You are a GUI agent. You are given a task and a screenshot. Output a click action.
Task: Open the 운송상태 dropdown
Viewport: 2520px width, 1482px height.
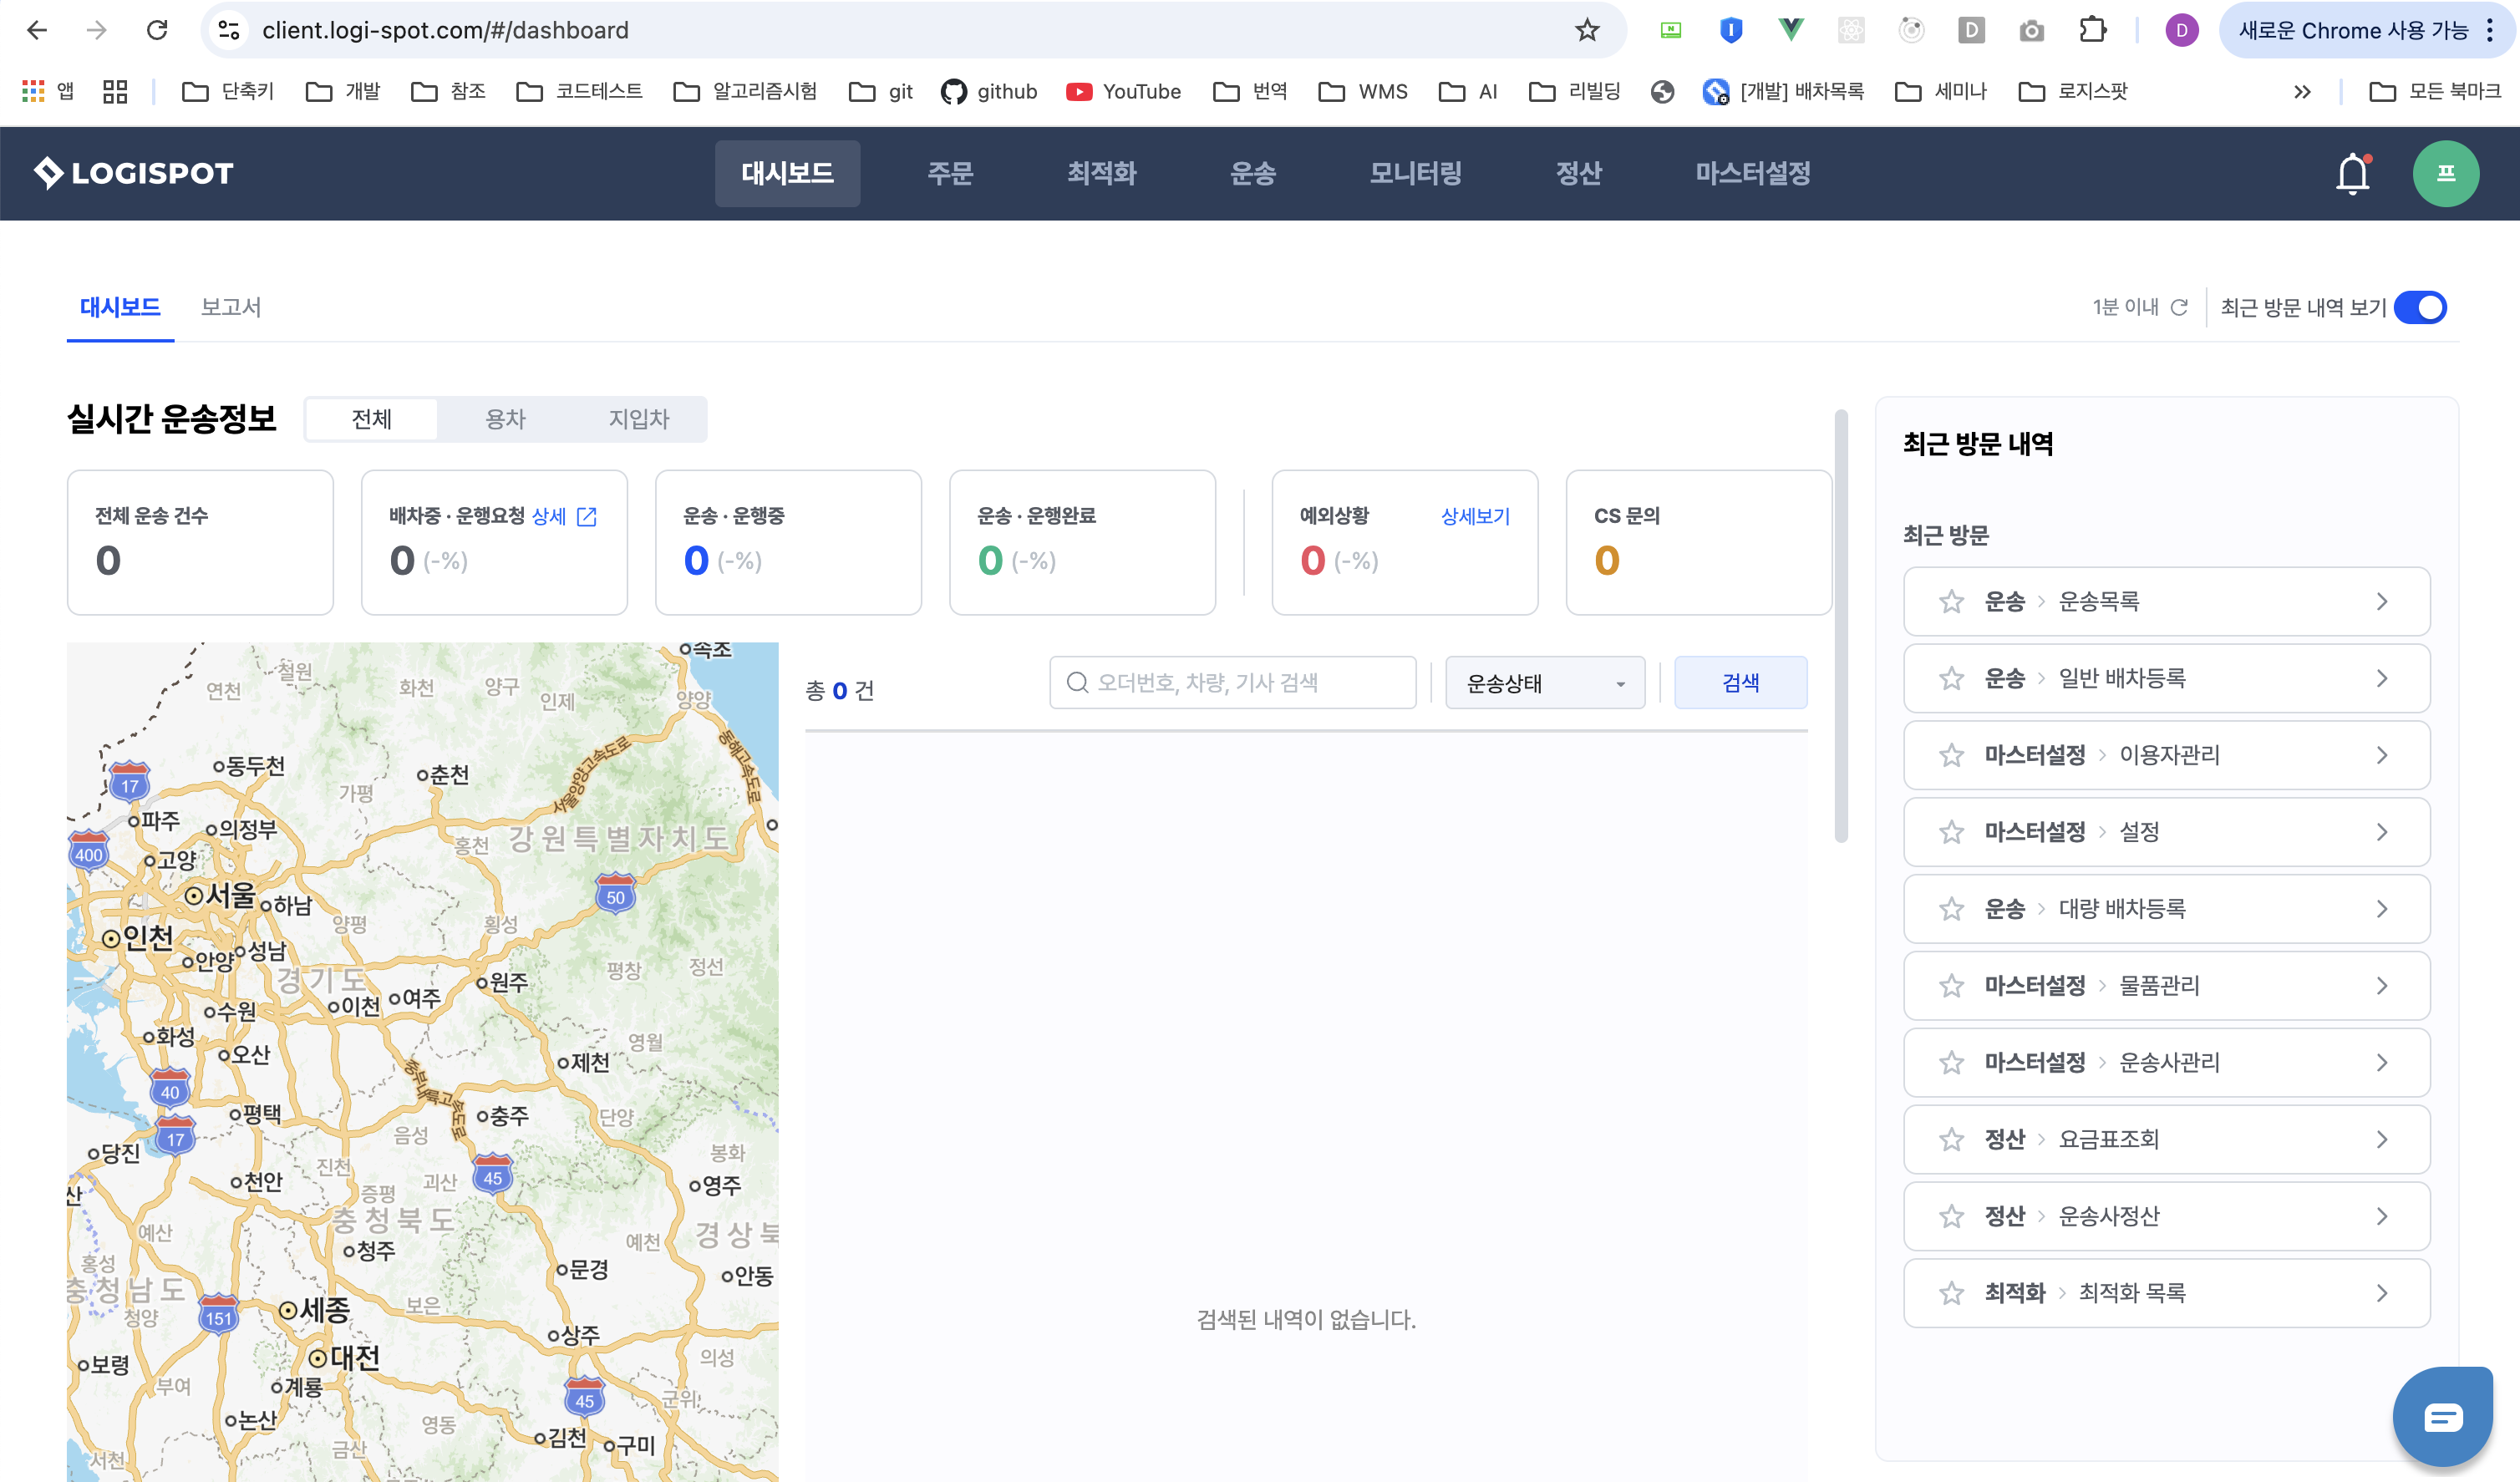(x=1544, y=683)
